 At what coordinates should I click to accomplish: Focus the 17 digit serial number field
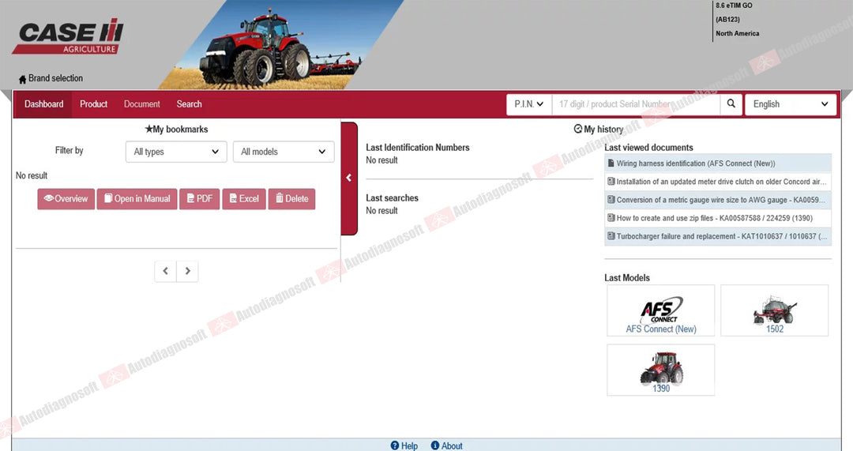(x=636, y=104)
